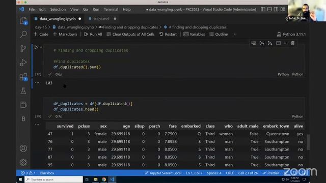326x183 pixels.
Task: Click the survived column header
Action: click(x=65, y=126)
